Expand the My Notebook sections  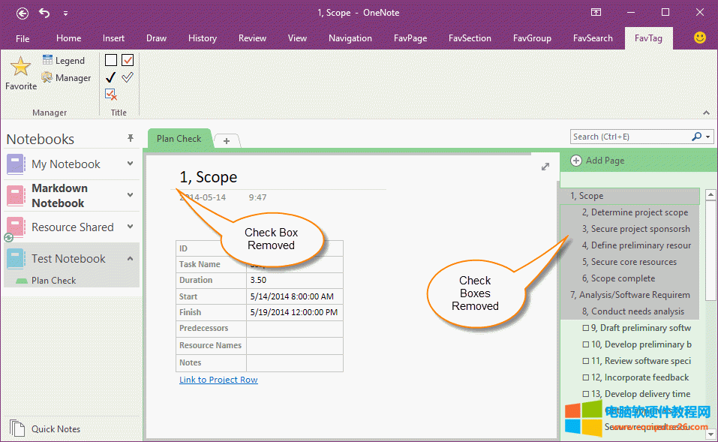[131, 164]
